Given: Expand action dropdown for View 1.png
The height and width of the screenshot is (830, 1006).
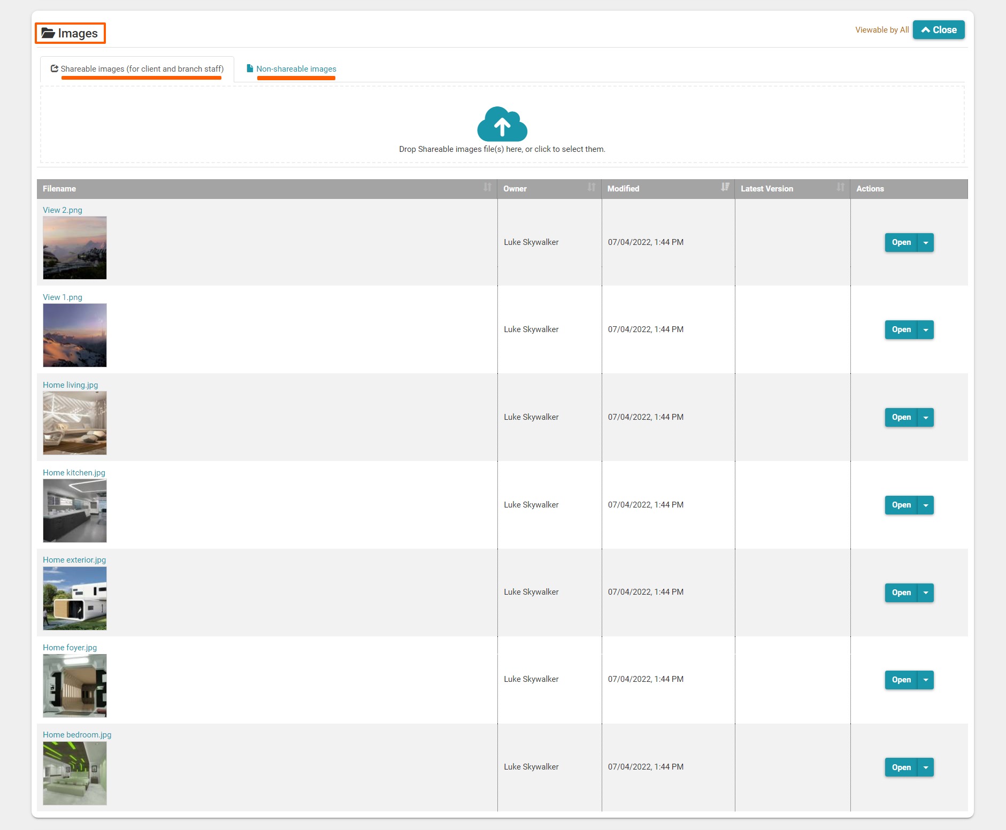Looking at the screenshot, I should 926,329.
